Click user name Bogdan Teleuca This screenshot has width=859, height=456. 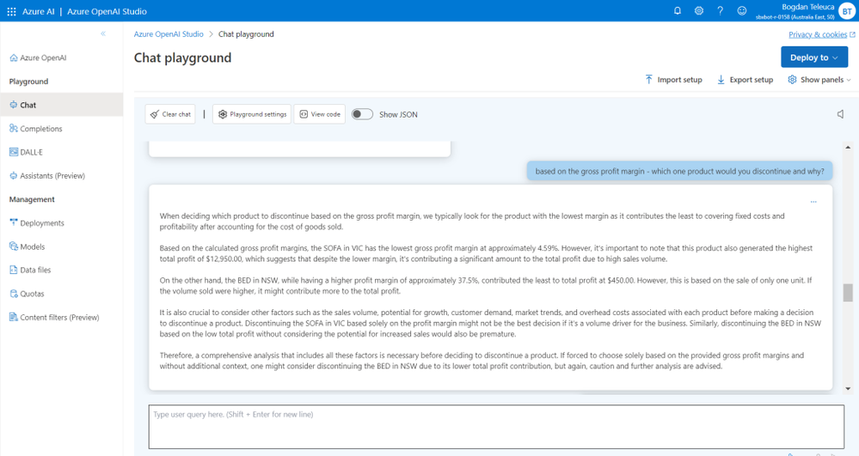(x=808, y=7)
